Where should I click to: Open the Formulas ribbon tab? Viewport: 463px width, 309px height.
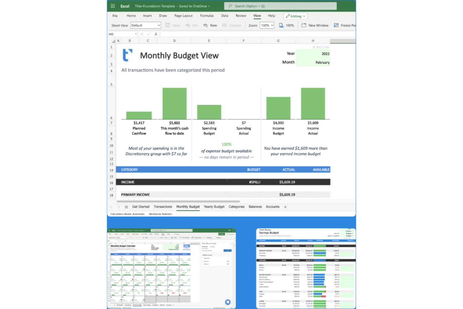[207, 16]
